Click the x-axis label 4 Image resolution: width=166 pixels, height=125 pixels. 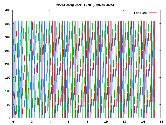point(50,122)
